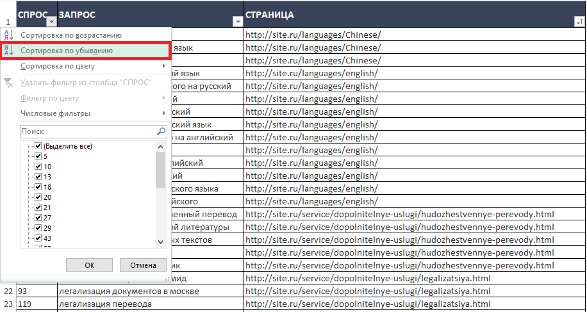Uncheck the value 13 checkbox
587x312 pixels.
tap(38, 177)
